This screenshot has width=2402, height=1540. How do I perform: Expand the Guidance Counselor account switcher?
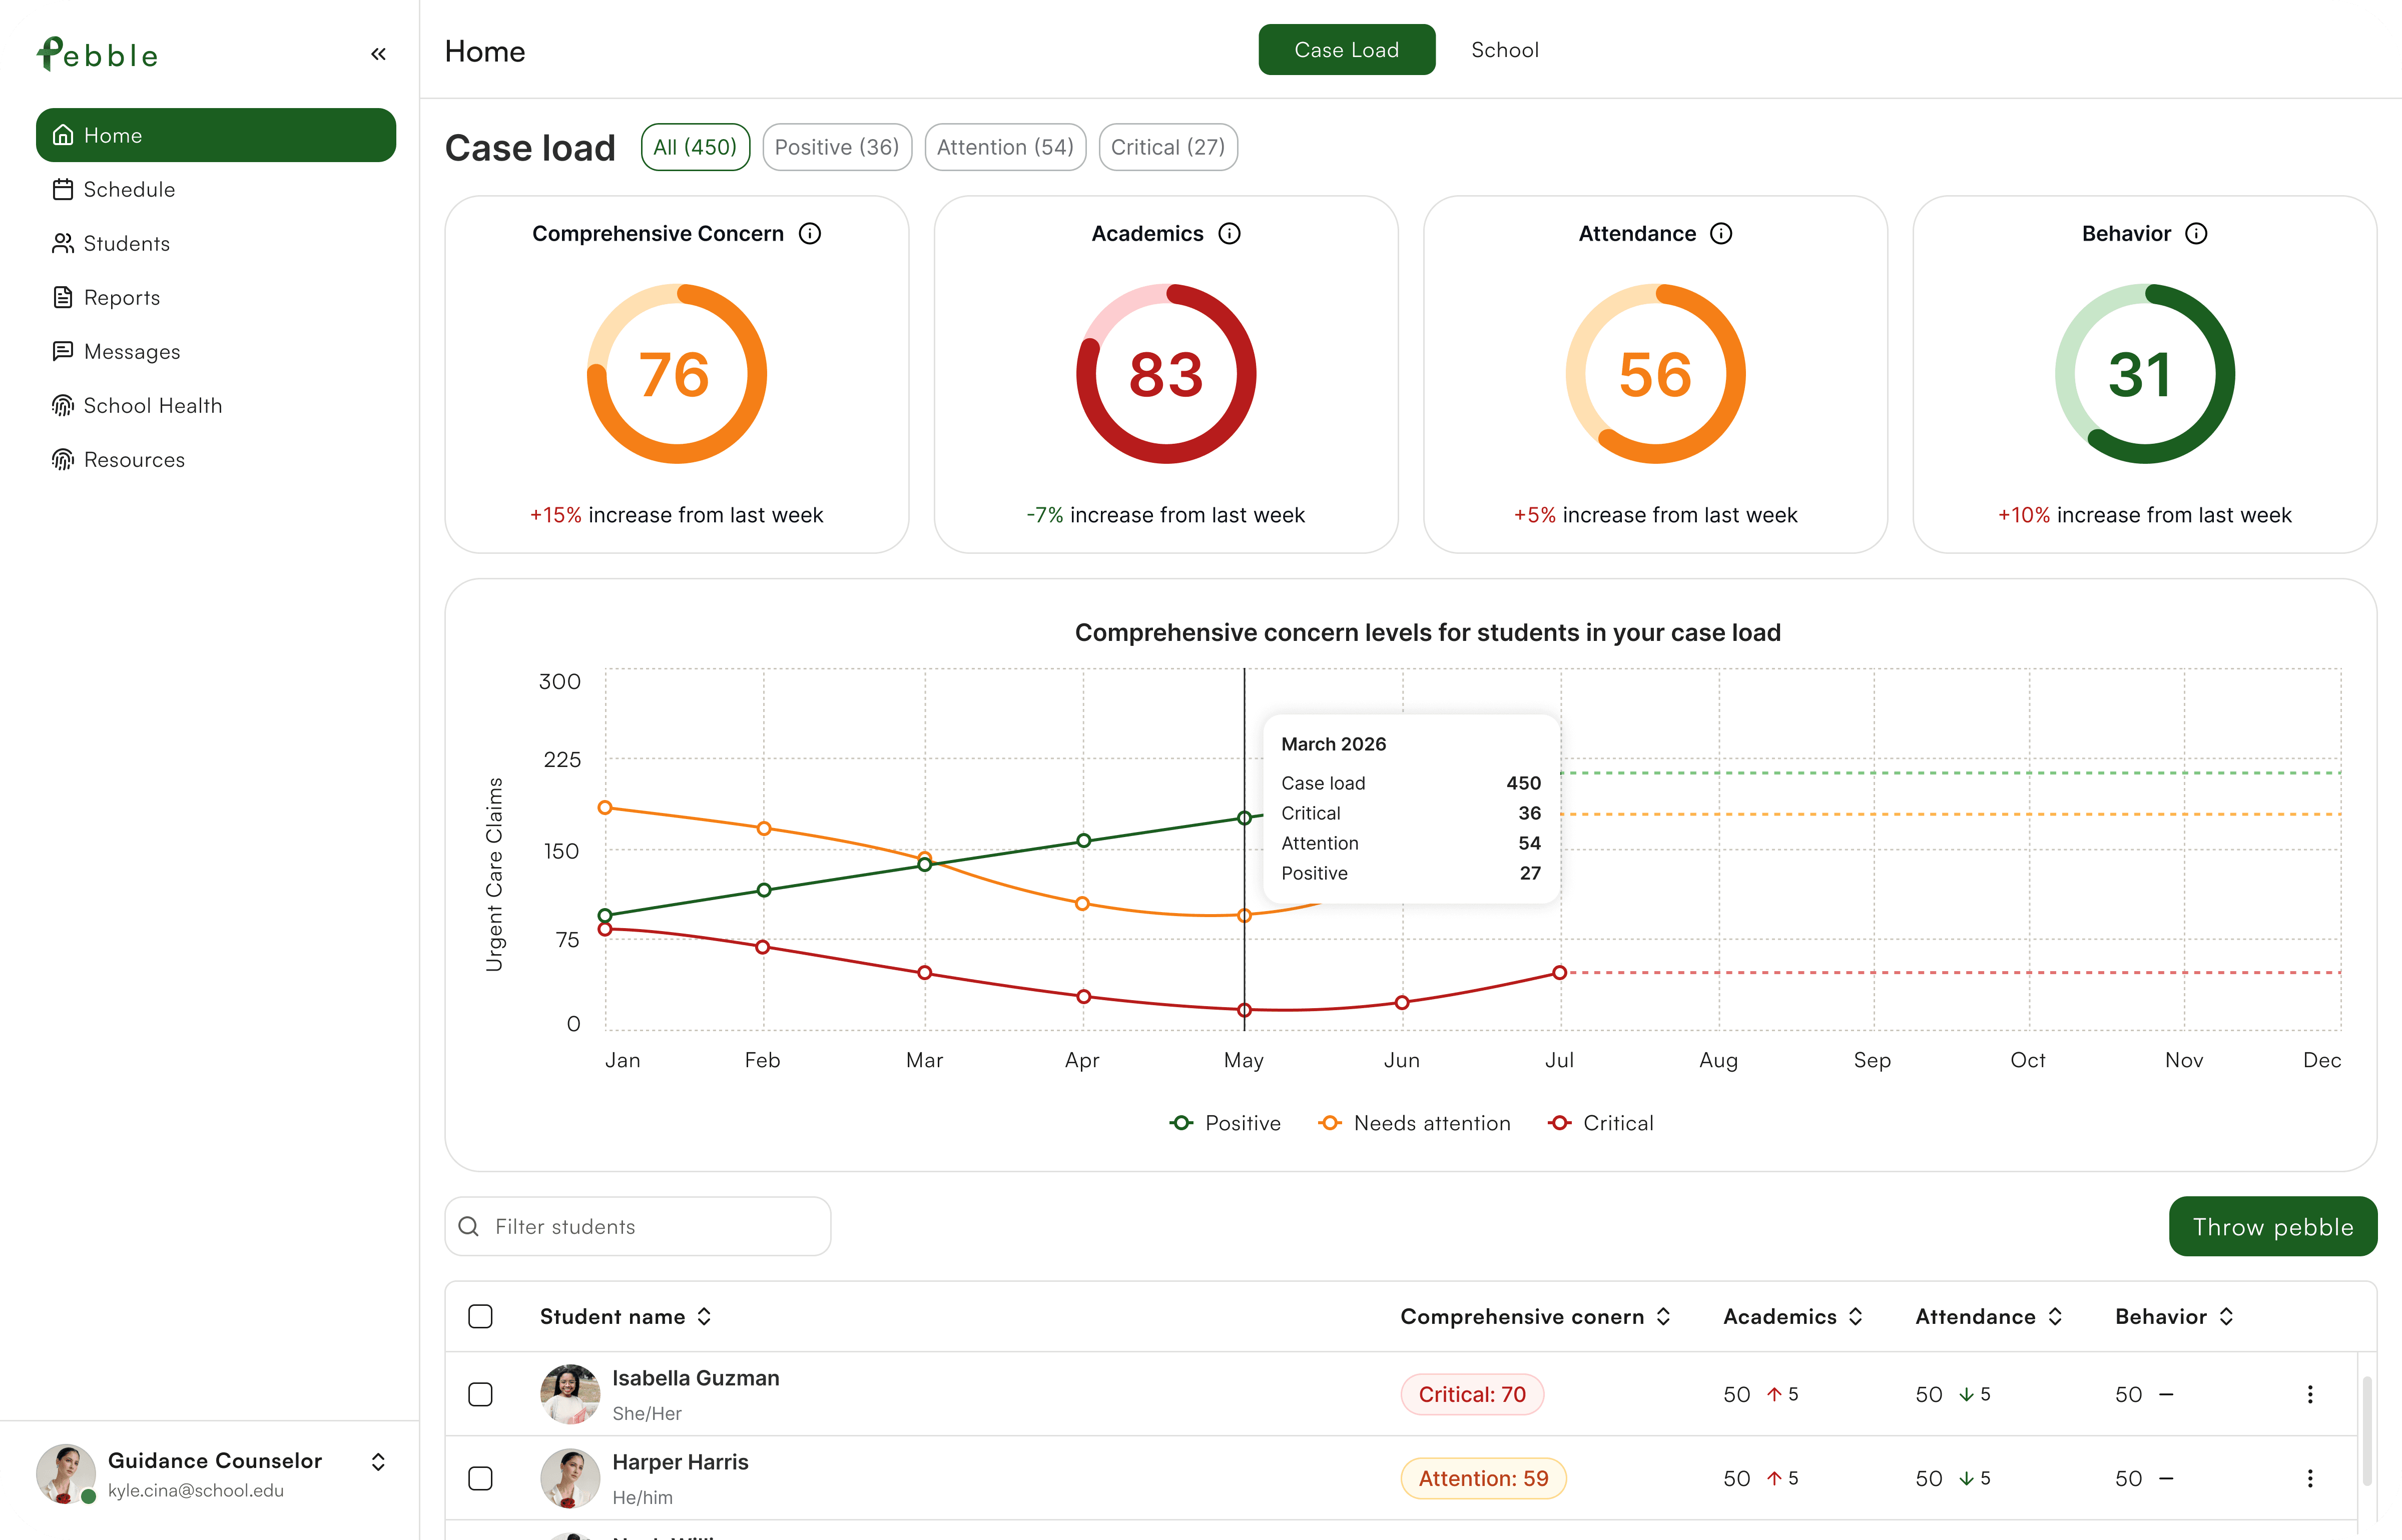pos(378,1462)
